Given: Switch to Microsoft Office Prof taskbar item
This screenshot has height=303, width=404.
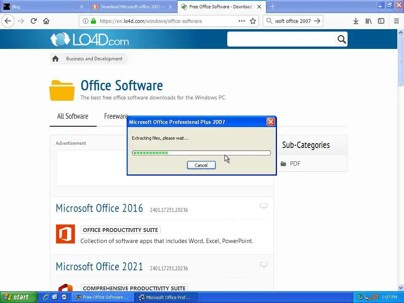Looking at the screenshot, I should point(166,297).
